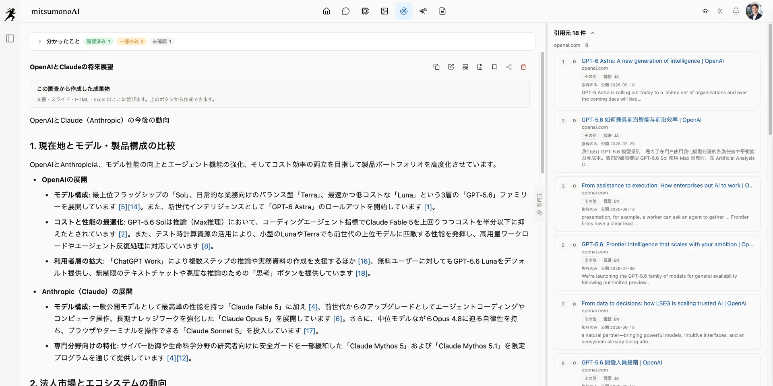Viewport: 773px width, 386px height.
Task: Toggle the sun light/dark theme icon
Action: point(720,11)
